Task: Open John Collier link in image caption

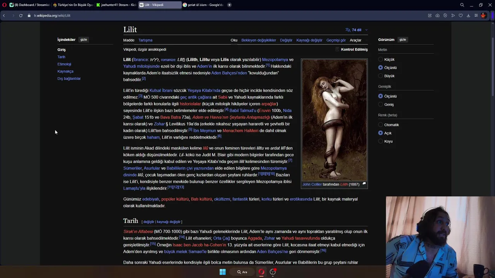Action: point(312,185)
